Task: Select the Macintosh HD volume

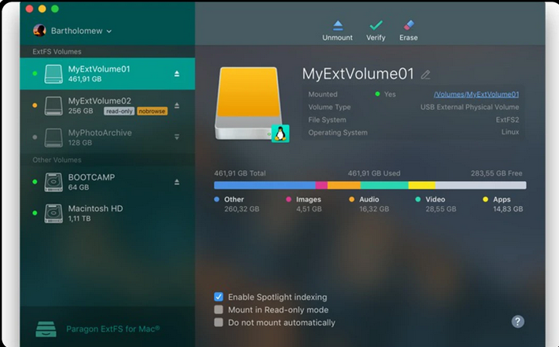Action: [x=107, y=213]
